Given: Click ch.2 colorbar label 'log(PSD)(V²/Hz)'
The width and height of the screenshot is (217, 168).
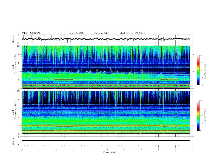Looking at the screenshot, I should [x=205, y=117].
